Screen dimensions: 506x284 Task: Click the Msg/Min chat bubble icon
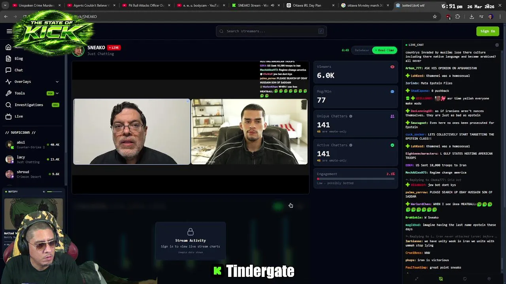click(392, 92)
